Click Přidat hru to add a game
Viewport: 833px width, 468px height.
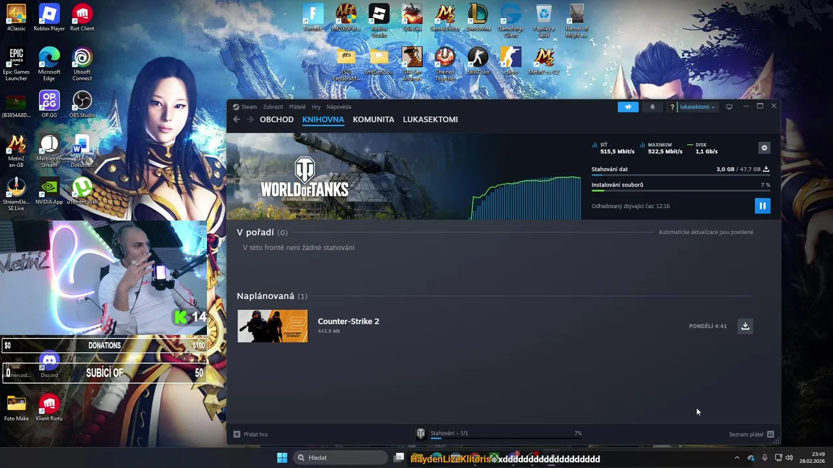tap(251, 434)
